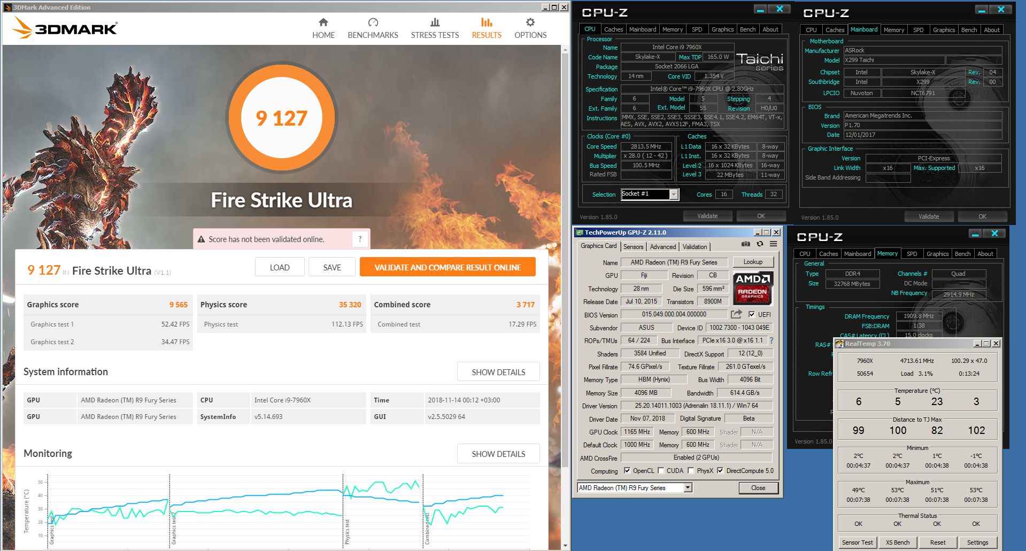This screenshot has width=1026, height=551.
Task: Click SHOW DETAILS for Monitoring
Action: click(x=498, y=454)
